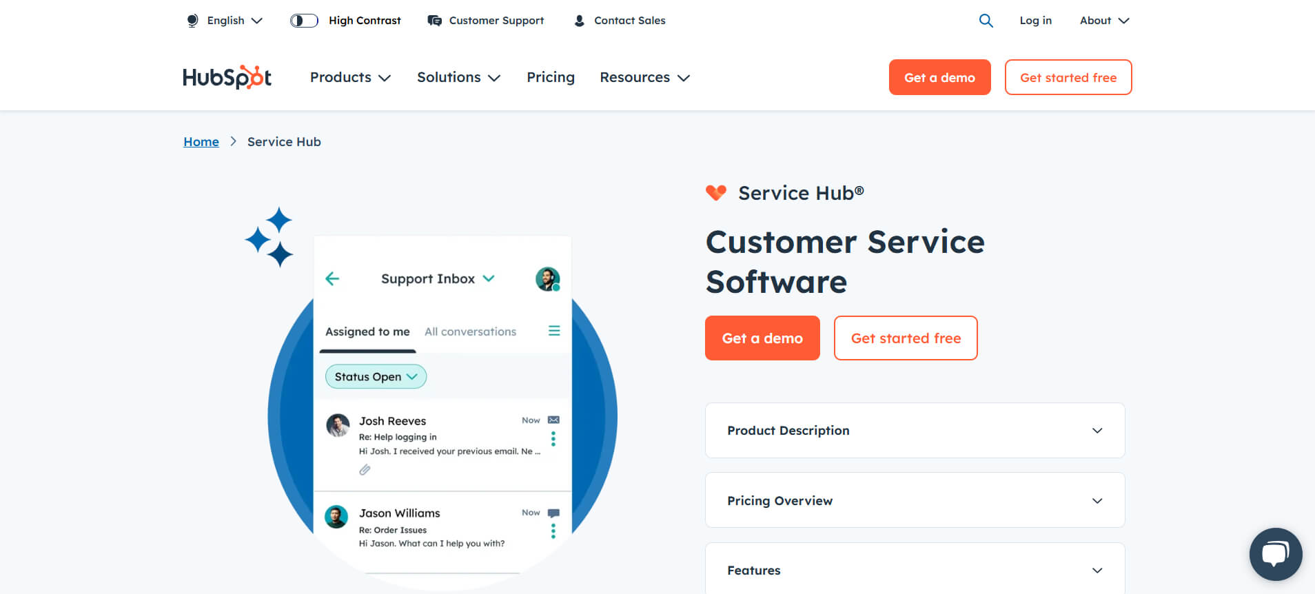Open the Solutions menu
Screen dimensions: 1315x594
(458, 77)
